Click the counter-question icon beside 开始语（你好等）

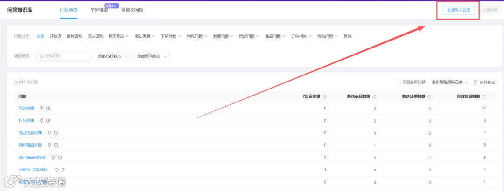(63, 170)
